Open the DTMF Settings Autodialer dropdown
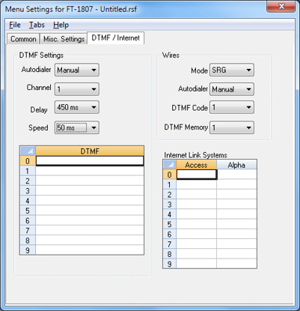The height and width of the screenshot is (311, 300). tap(77, 70)
